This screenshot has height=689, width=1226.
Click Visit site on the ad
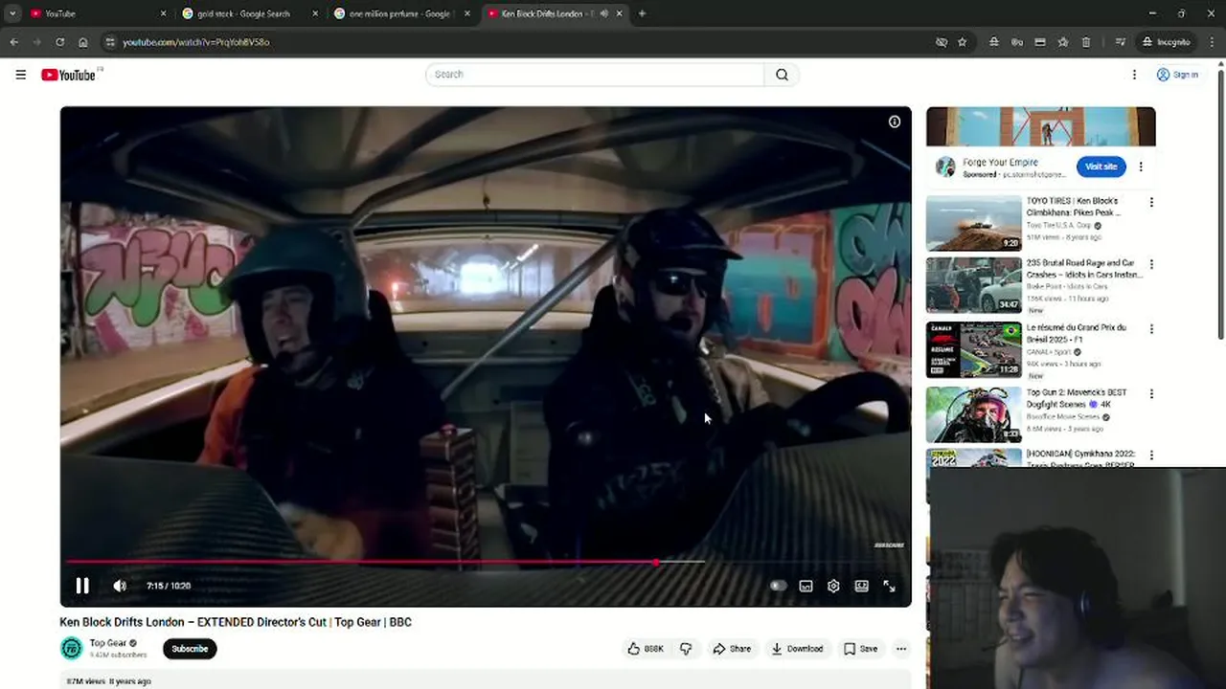click(1101, 167)
